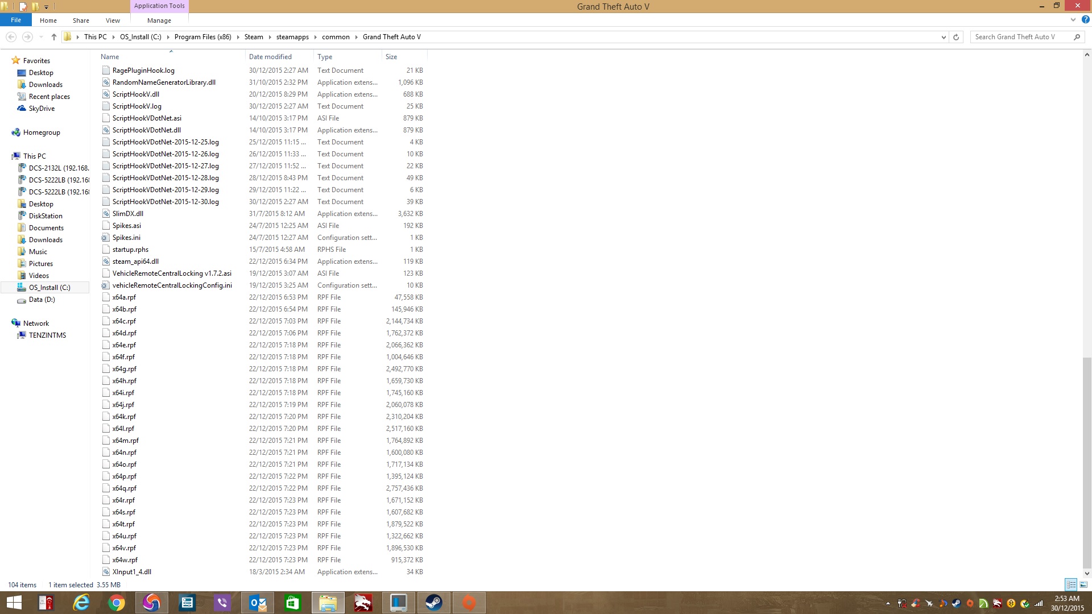Open the View ribbon tab
Image resolution: width=1092 pixels, height=614 pixels.
pyautogui.click(x=113, y=20)
